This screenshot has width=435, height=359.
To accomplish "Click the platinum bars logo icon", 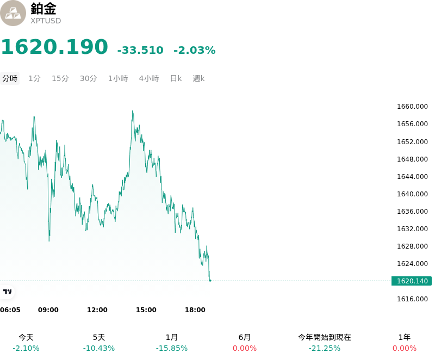I will coord(13,13).
